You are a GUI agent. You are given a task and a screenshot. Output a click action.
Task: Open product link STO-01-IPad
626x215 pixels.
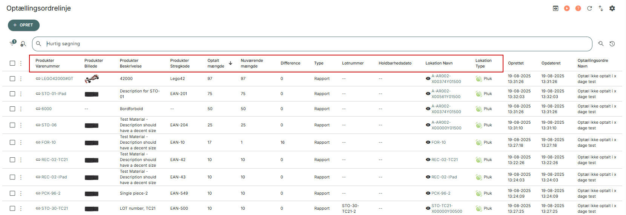pos(54,94)
